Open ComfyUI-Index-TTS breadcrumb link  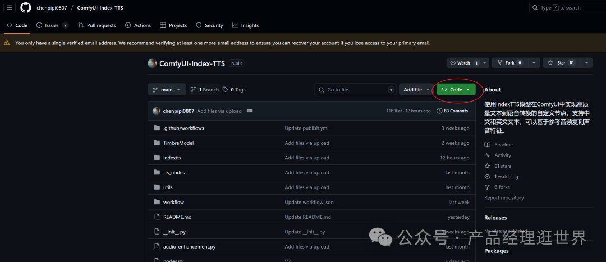click(100, 8)
